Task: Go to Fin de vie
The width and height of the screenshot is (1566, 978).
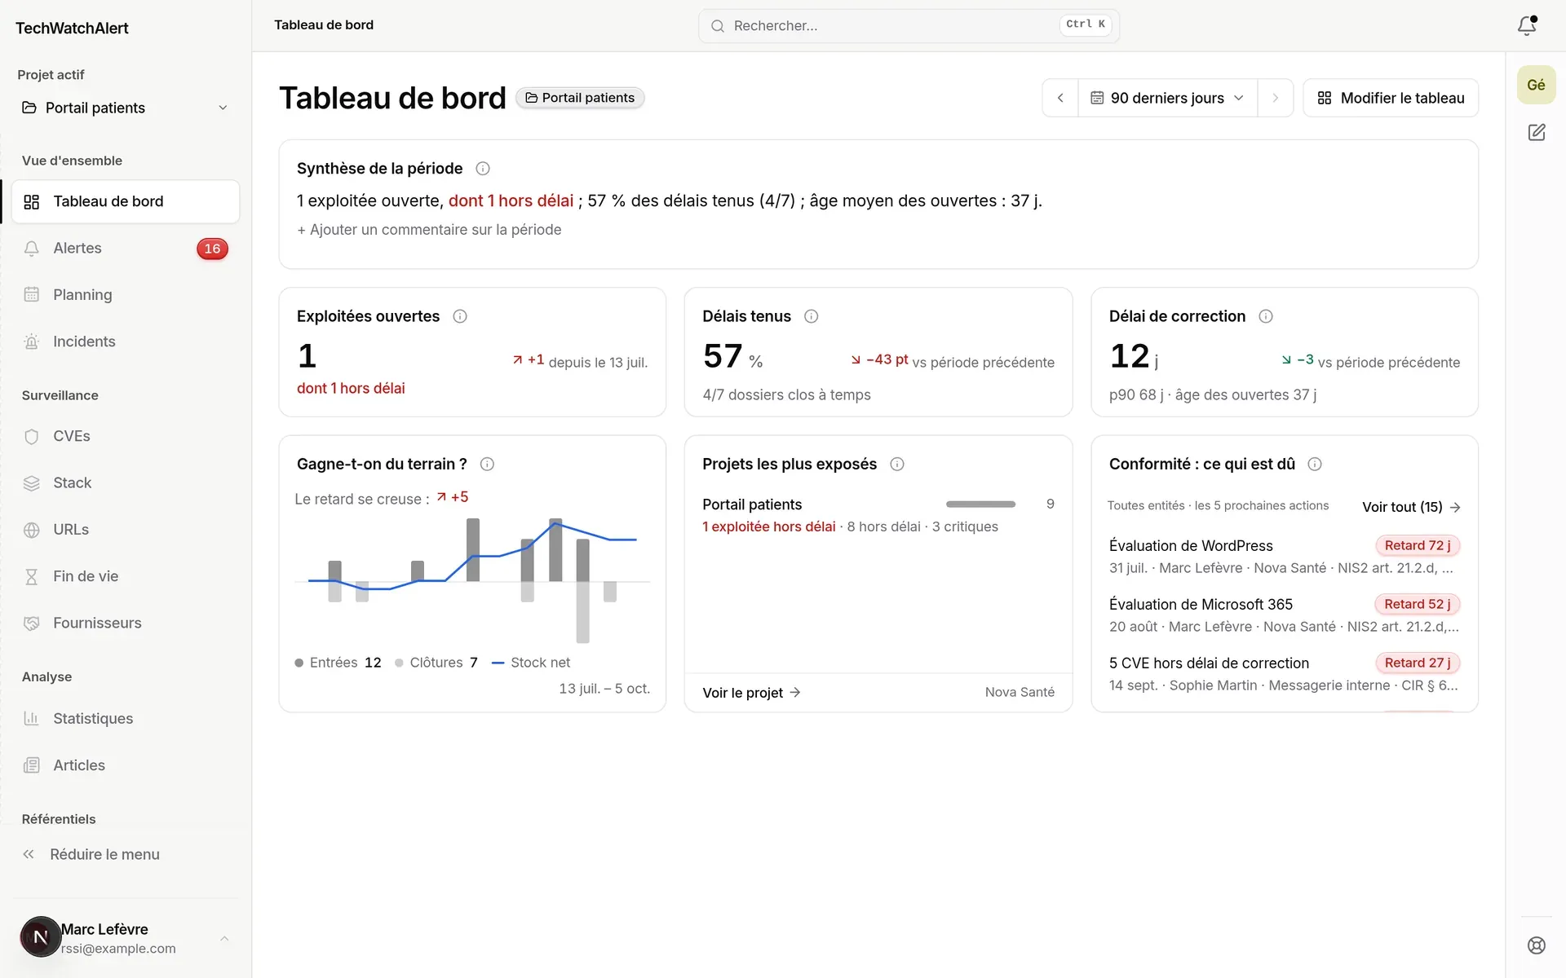Action: (125, 576)
